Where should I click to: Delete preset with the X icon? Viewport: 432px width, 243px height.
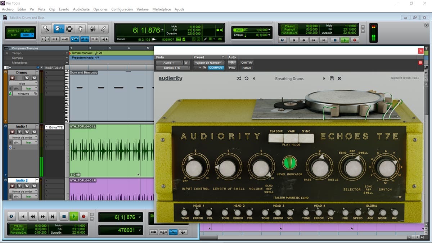click(x=339, y=78)
